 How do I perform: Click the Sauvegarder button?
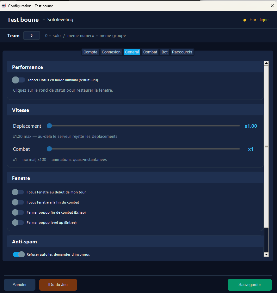(x=249, y=284)
